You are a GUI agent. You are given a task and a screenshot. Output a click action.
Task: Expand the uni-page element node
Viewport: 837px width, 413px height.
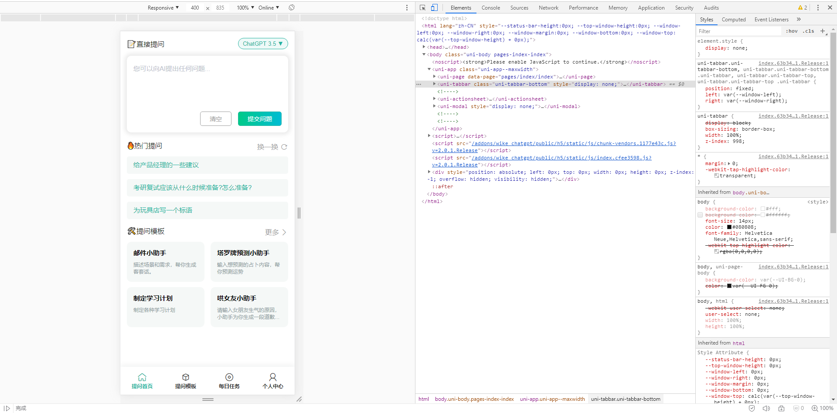click(x=434, y=77)
